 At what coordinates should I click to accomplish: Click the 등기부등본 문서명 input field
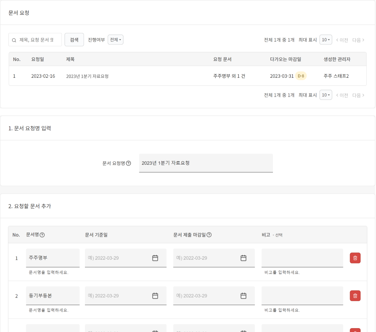point(53,296)
